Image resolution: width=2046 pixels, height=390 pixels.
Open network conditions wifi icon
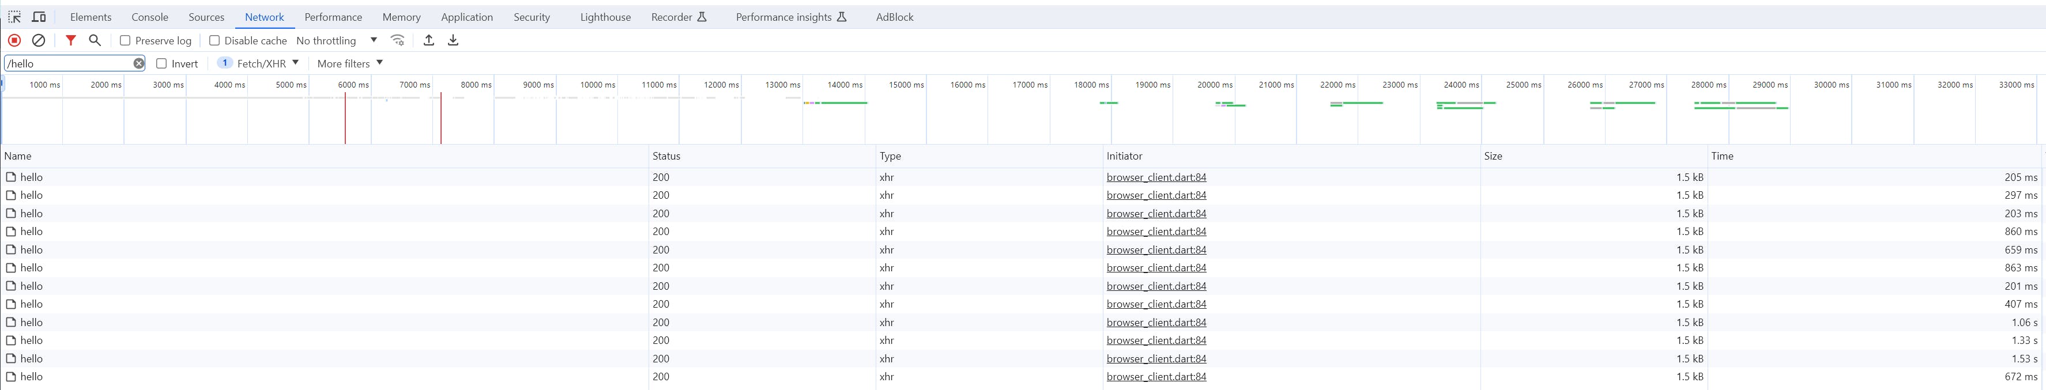[x=398, y=40]
